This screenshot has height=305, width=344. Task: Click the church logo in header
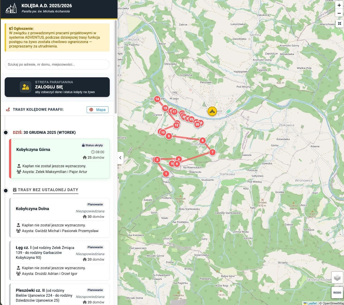pyautogui.click(x=11, y=8)
